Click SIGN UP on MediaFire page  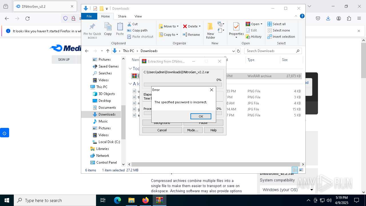[x=64, y=60]
